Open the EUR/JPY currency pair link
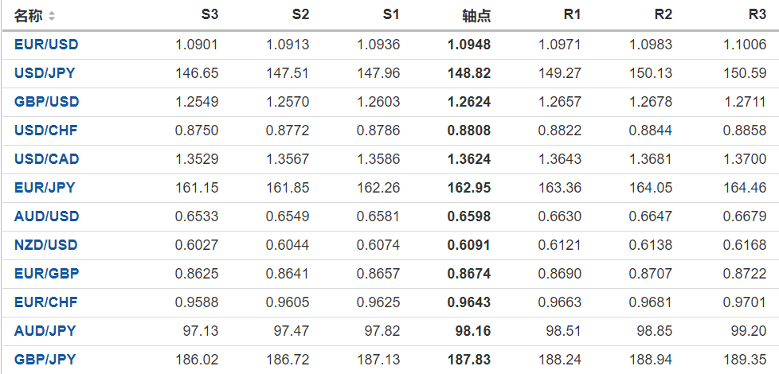 [45, 188]
